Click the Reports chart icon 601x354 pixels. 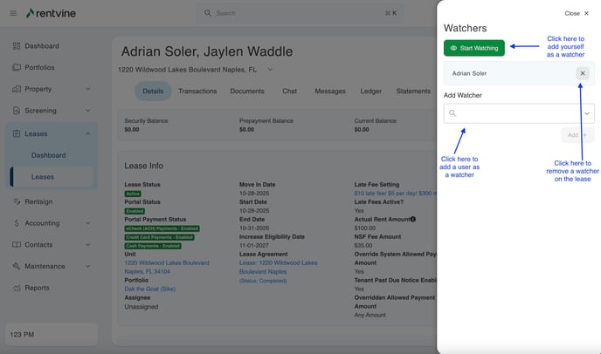pos(17,288)
